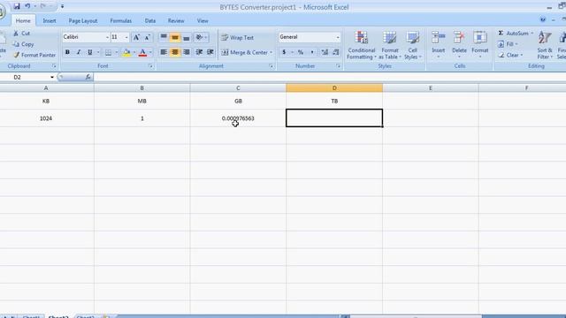The width and height of the screenshot is (566, 318).
Task: Toggle Bottom Align vertical alignment
Action: click(187, 37)
